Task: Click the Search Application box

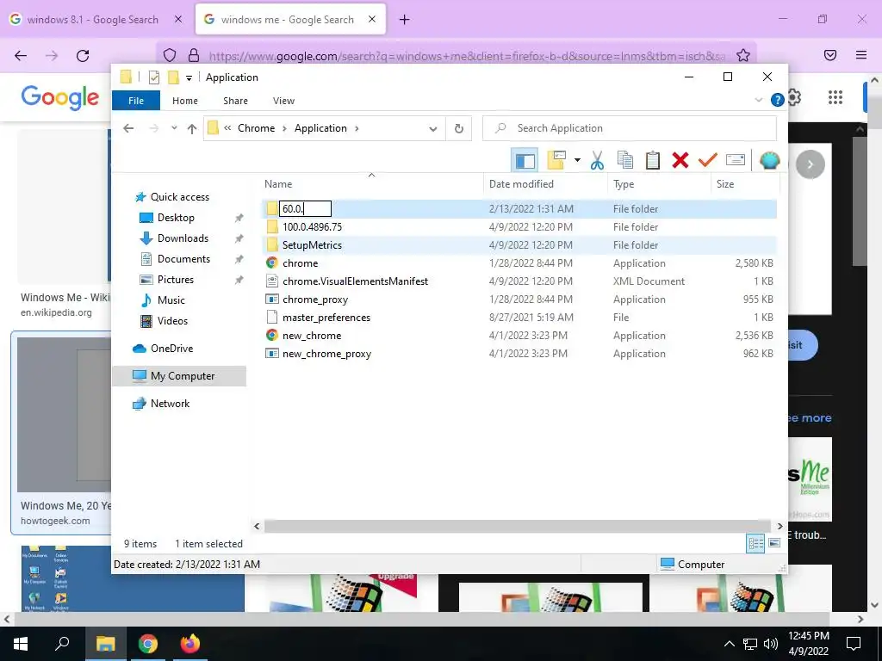Action: pos(630,128)
